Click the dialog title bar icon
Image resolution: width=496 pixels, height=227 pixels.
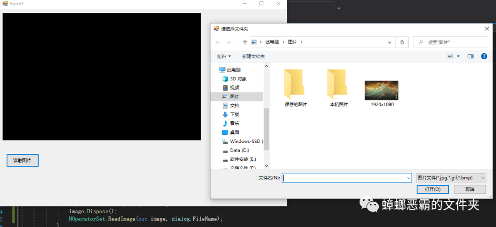pyautogui.click(x=216, y=28)
